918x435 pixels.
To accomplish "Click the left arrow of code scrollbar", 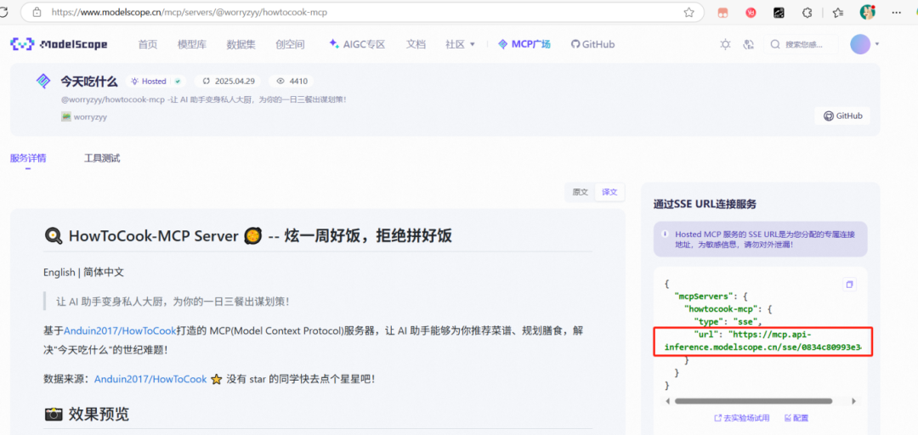I will tap(668, 401).
